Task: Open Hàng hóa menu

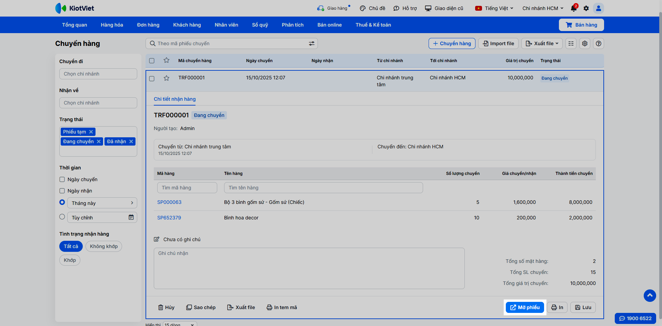Action: pos(112,25)
